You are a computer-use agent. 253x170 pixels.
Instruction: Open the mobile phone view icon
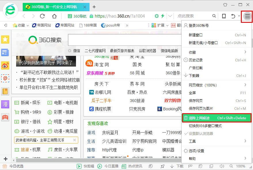[224, 16]
